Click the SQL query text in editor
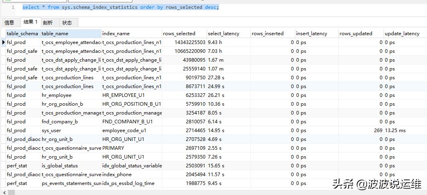427x195 pixels. pyautogui.click(x=121, y=7)
